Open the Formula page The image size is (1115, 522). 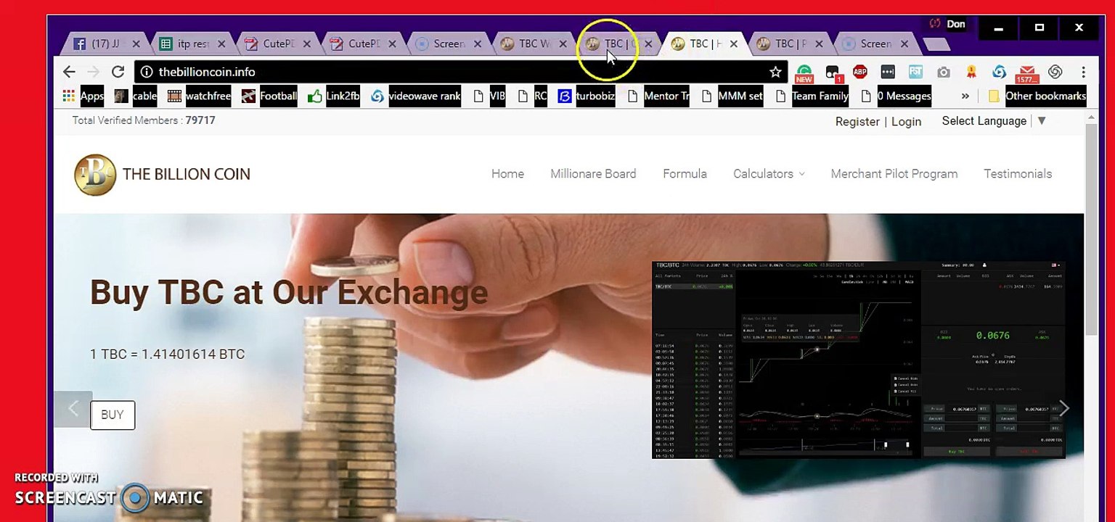(x=685, y=174)
